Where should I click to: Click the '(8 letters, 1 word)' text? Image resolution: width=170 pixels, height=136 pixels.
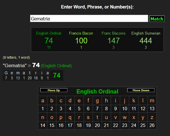[x=16, y=57]
